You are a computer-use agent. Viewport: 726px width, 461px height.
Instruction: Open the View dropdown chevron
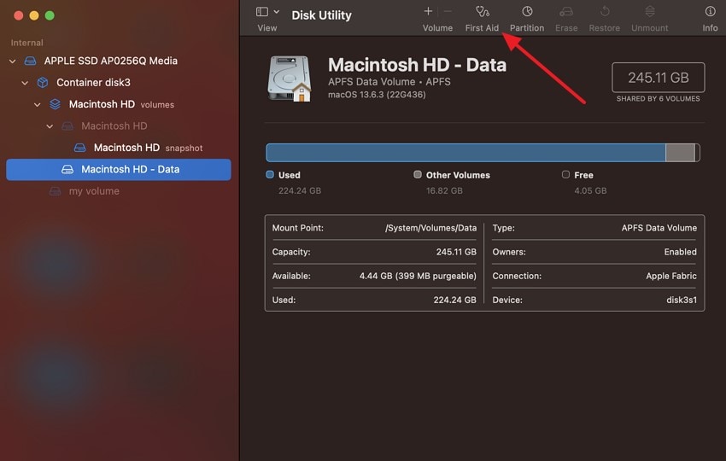[277, 12]
